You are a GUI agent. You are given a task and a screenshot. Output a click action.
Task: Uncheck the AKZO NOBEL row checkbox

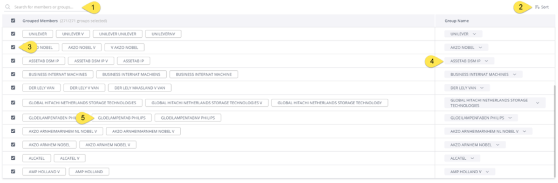pos(13,47)
